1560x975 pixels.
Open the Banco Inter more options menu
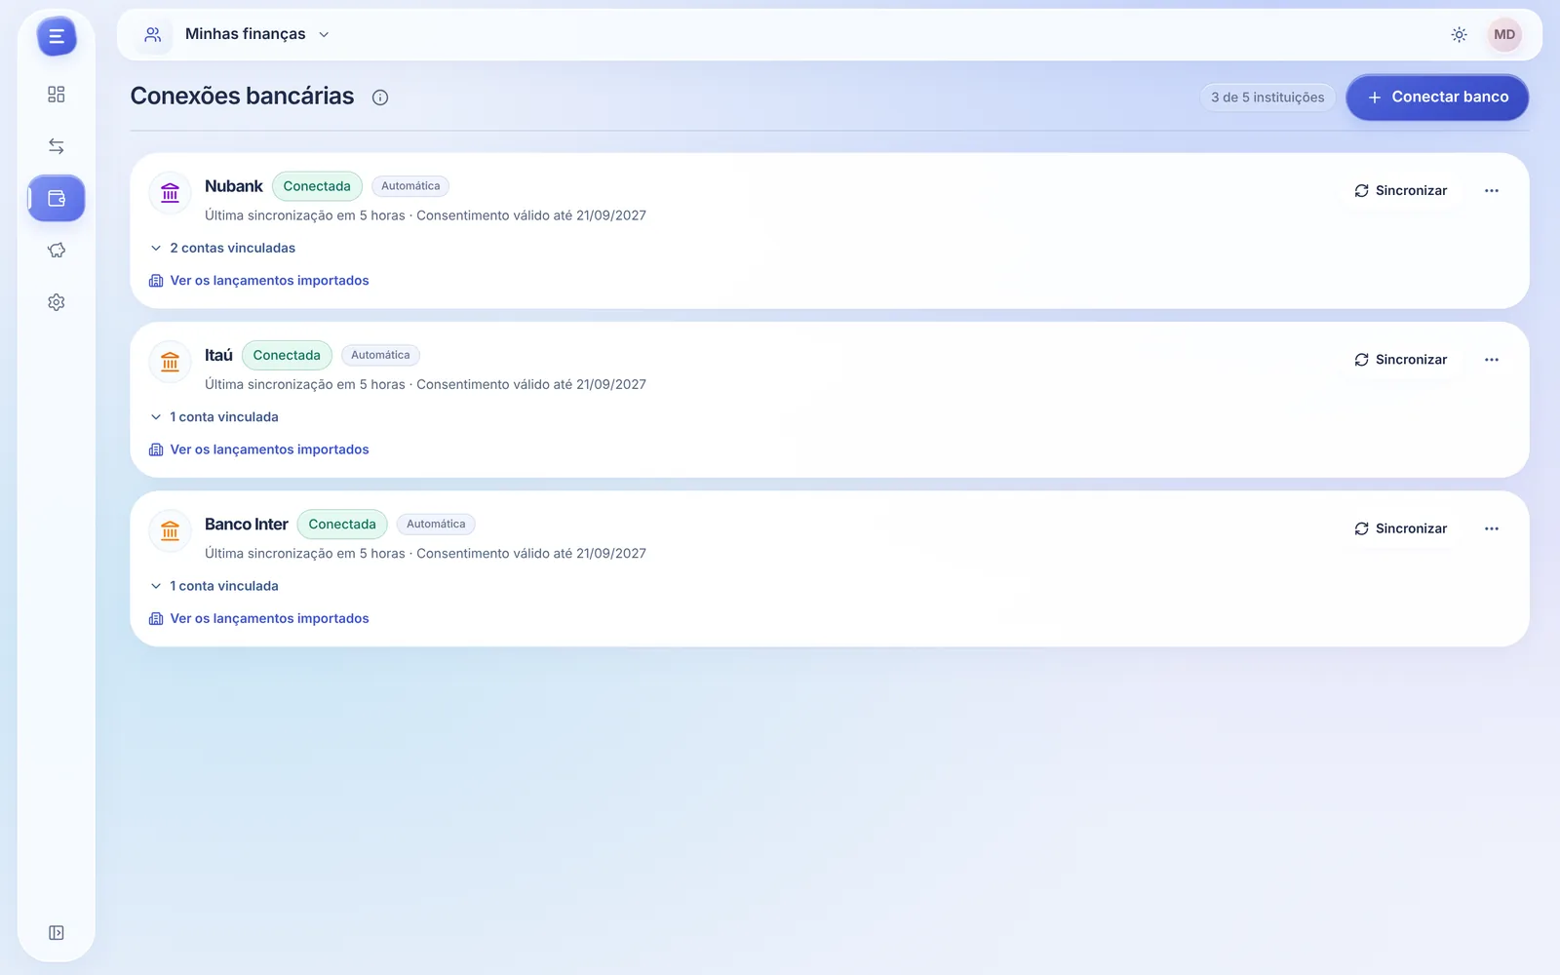1491,528
